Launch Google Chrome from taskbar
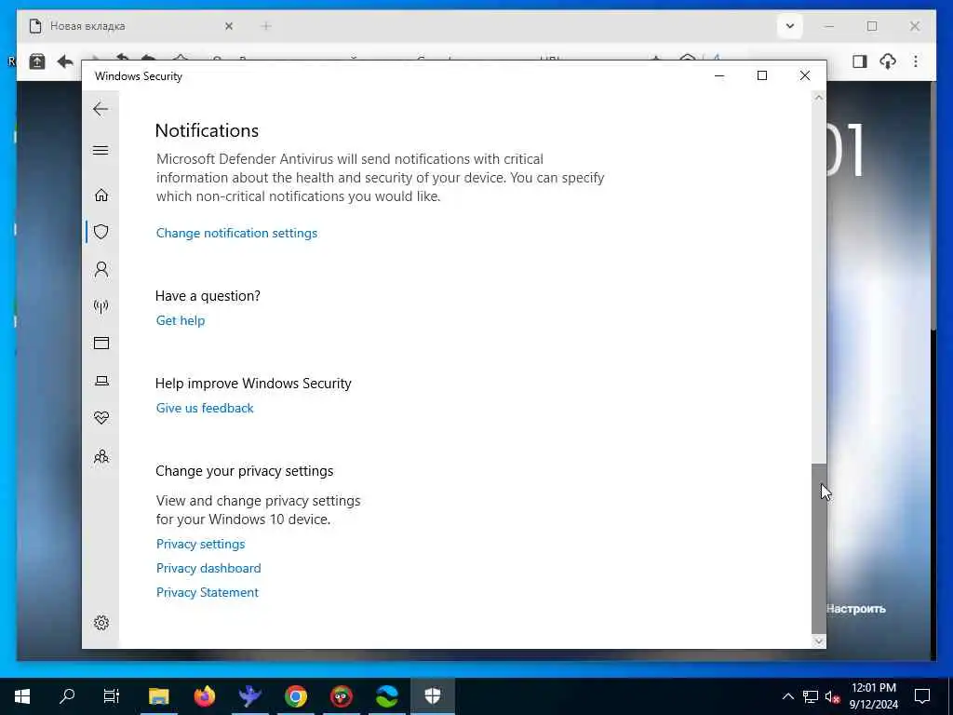The width and height of the screenshot is (953, 715). coord(296,696)
